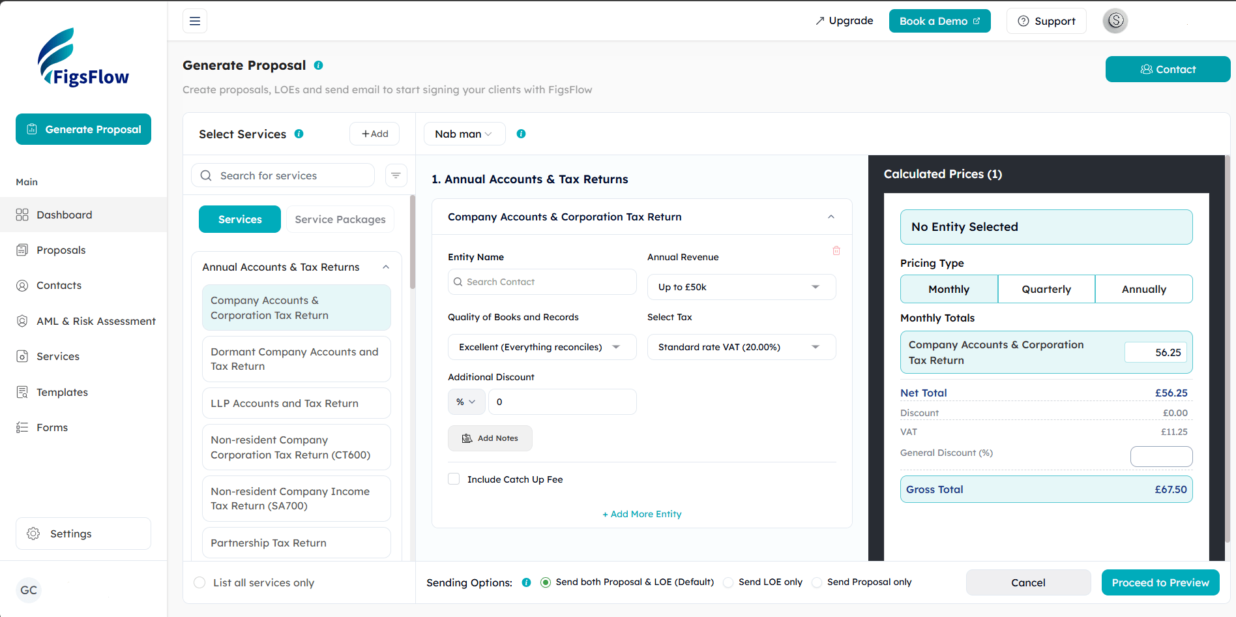The width and height of the screenshot is (1236, 617).
Task: Click the Templates sidebar icon
Action: pos(22,392)
